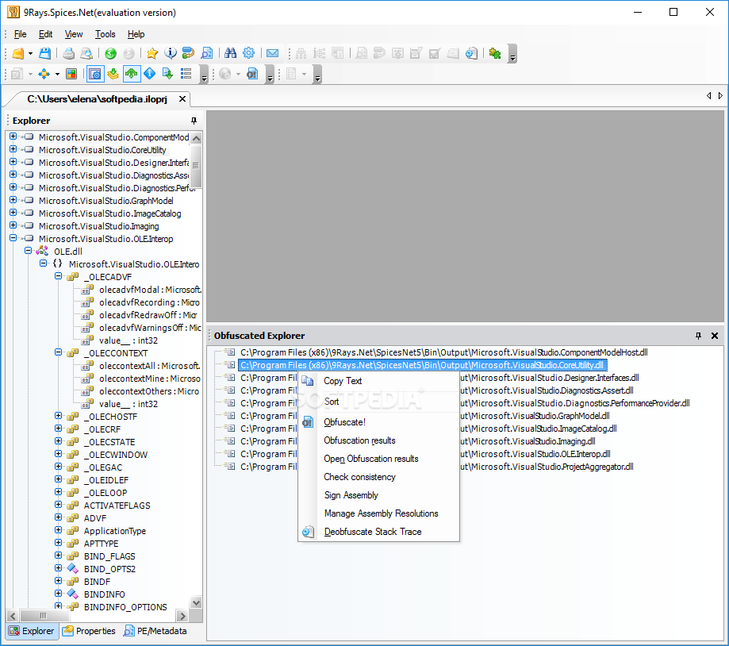The width and height of the screenshot is (729, 646).
Task: Toggle the highlighted window-with-gear toolbar button
Action: [95, 74]
